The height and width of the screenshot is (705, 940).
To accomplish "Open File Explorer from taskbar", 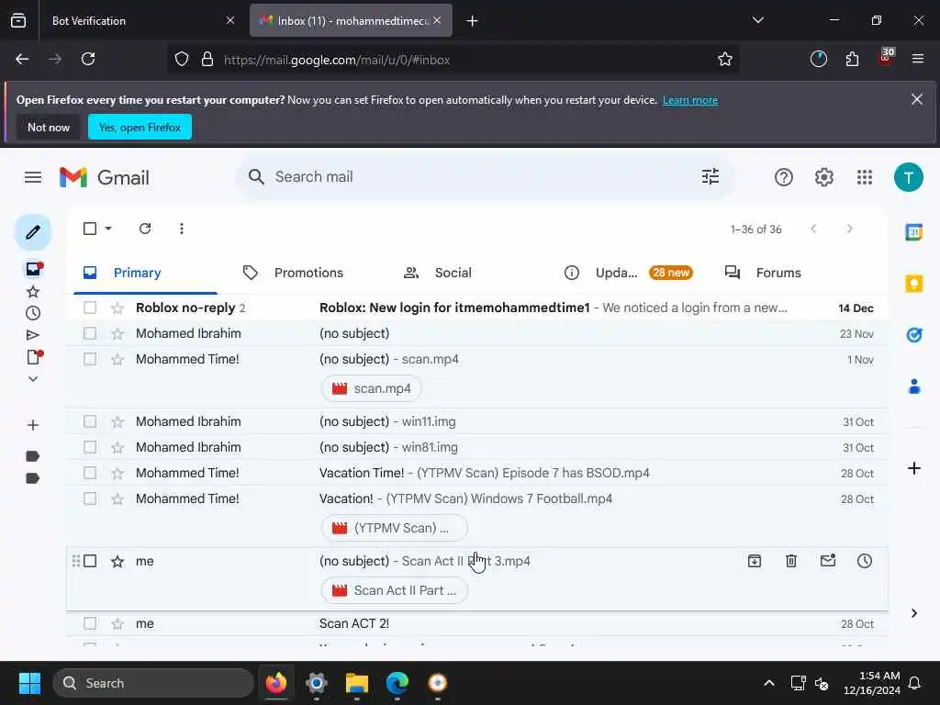I will (x=357, y=683).
